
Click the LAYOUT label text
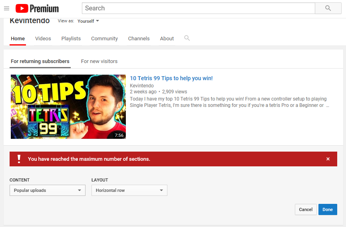click(100, 180)
